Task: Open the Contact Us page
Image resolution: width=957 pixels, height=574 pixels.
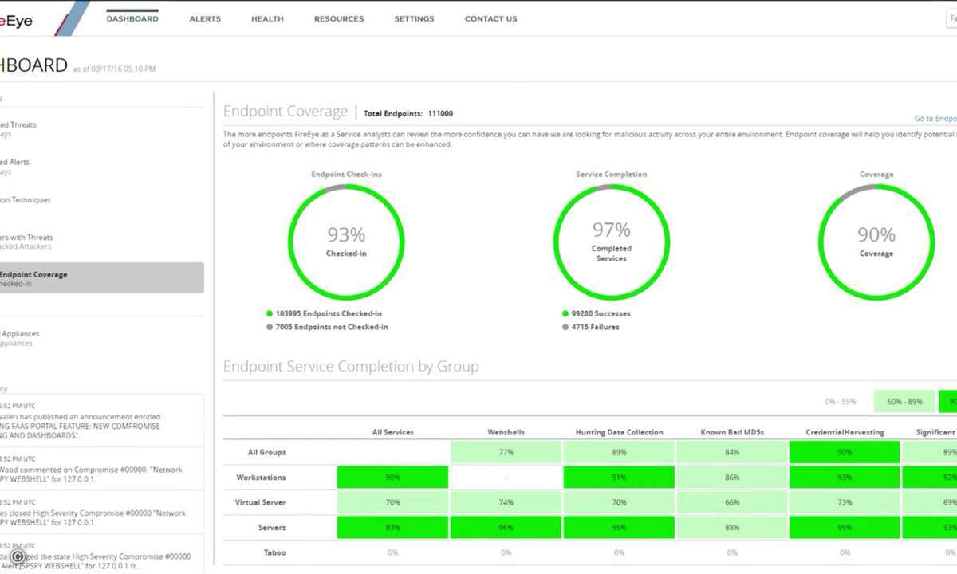Action: point(490,18)
